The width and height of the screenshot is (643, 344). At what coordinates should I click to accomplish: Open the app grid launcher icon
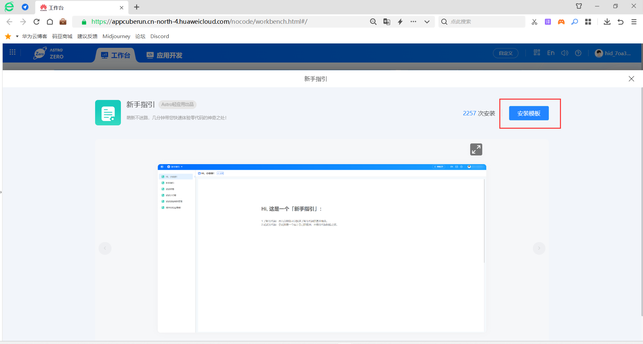[12, 52]
